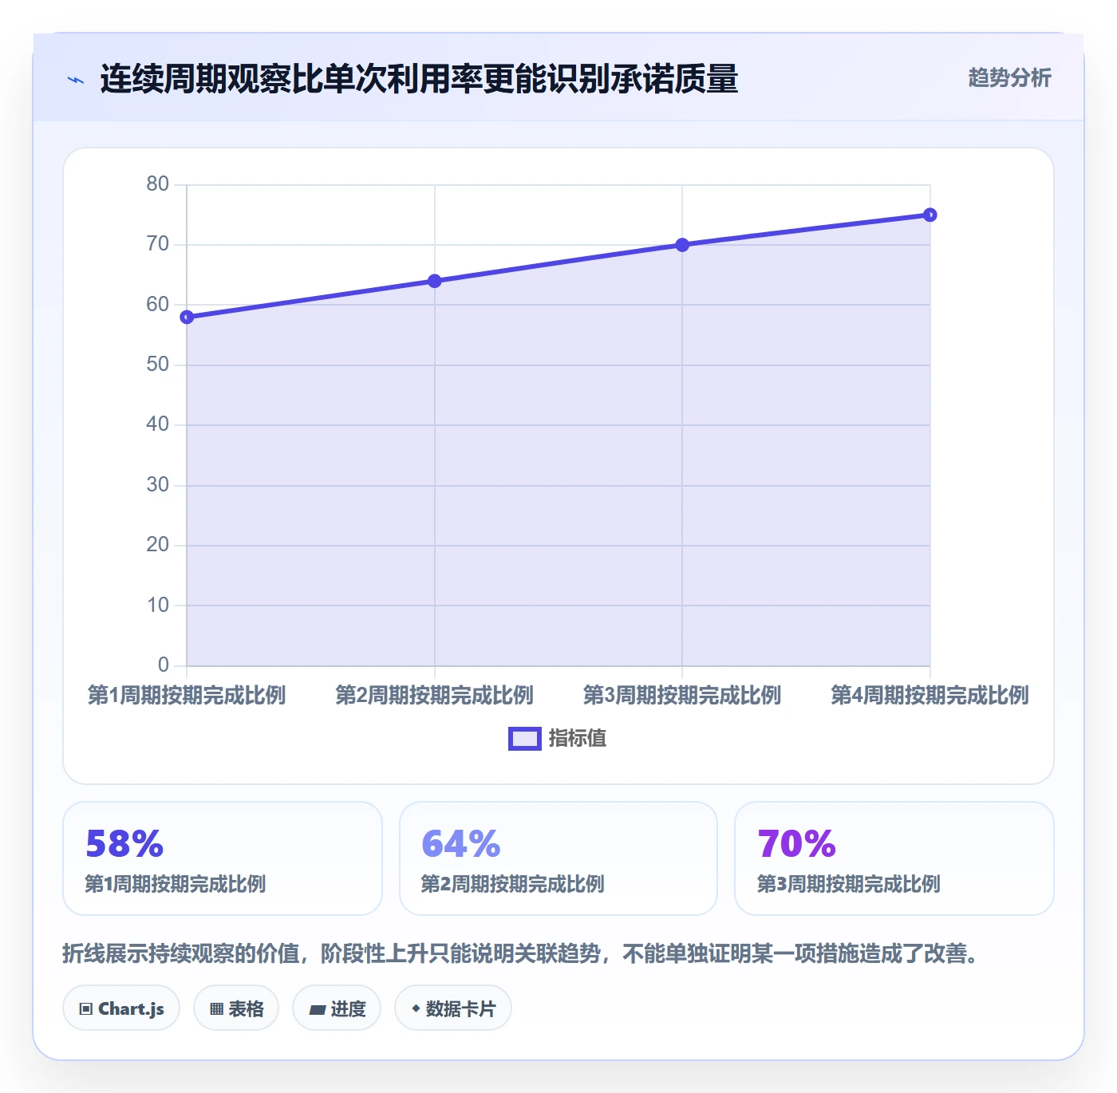
Task: Click the first-cycle data point at 58
Action: pos(187,318)
